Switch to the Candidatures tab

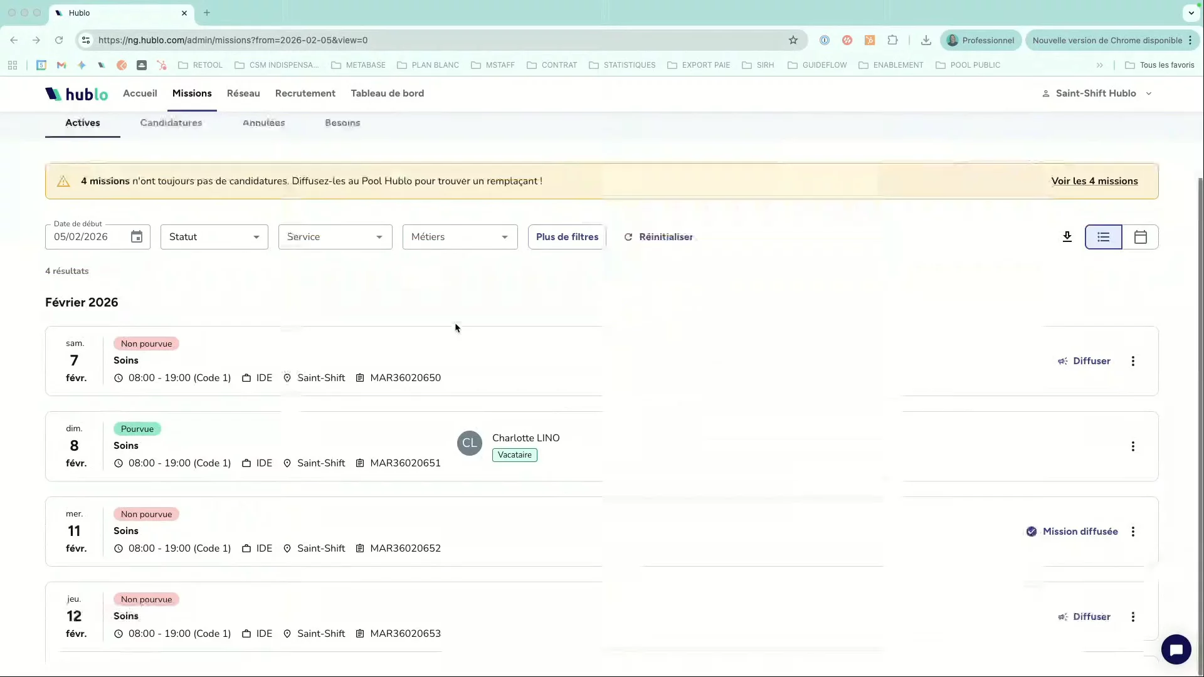171,123
